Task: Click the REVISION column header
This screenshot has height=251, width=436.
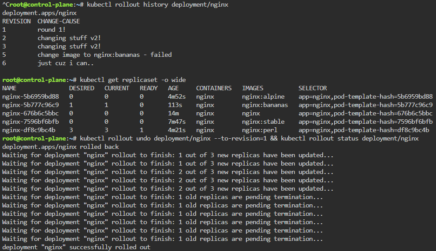Action: point(16,21)
